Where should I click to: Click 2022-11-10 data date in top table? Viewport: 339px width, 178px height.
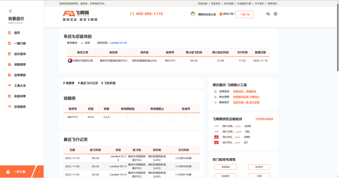[260, 61]
